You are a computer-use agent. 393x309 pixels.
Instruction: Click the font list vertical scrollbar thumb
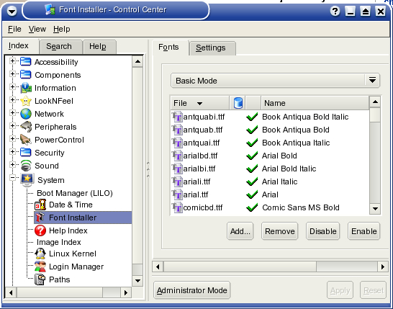375,115
